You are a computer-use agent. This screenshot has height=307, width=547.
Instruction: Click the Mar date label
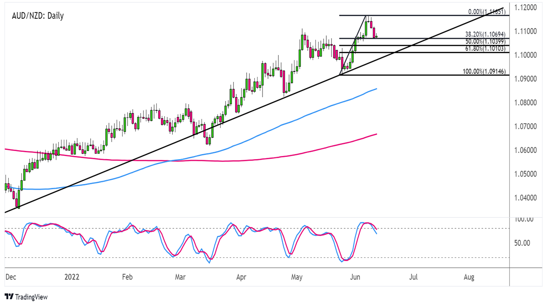pyautogui.click(x=181, y=277)
